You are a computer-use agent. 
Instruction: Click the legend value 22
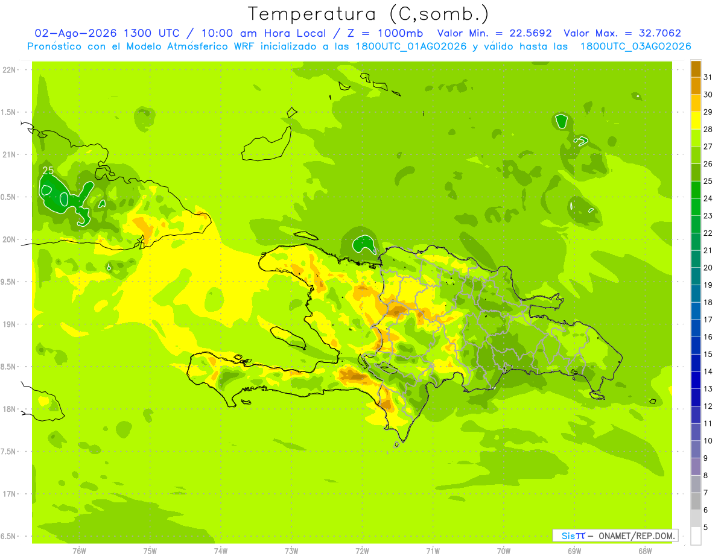pos(708,233)
